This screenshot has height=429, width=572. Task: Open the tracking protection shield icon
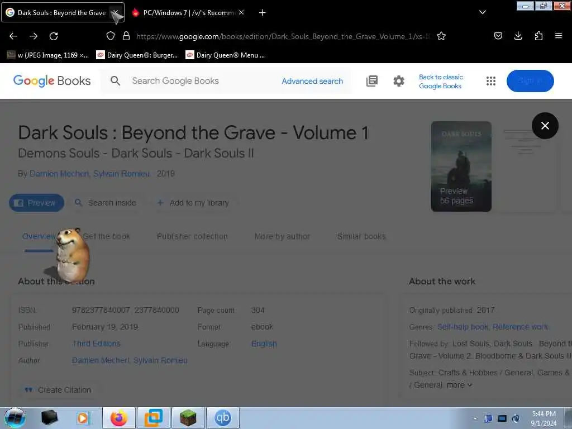coord(111,36)
